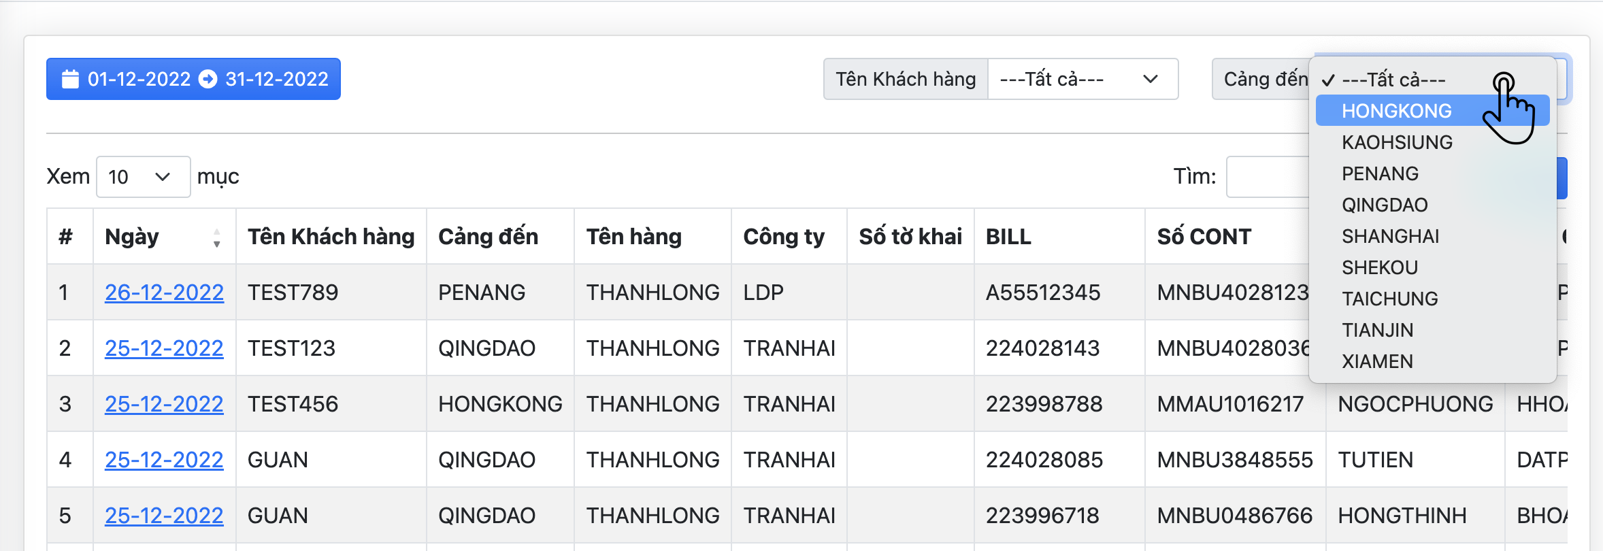Click the 01-12-2022 to 31-12-2022 date range button

[x=193, y=80]
